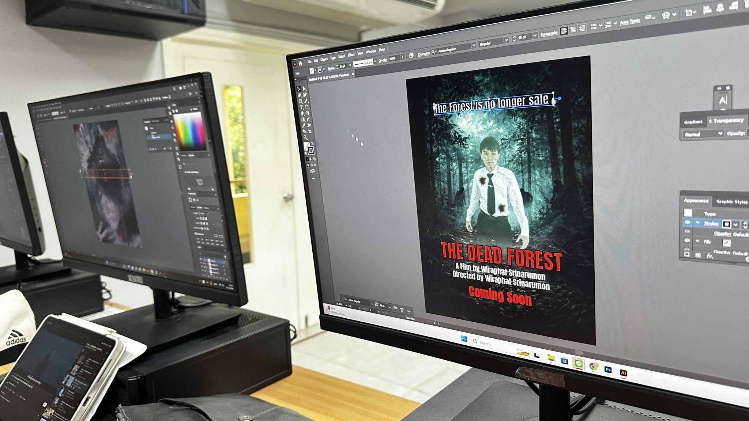Click the align left paragraph icon
749x421 pixels.
pyautogui.click(x=564, y=31)
